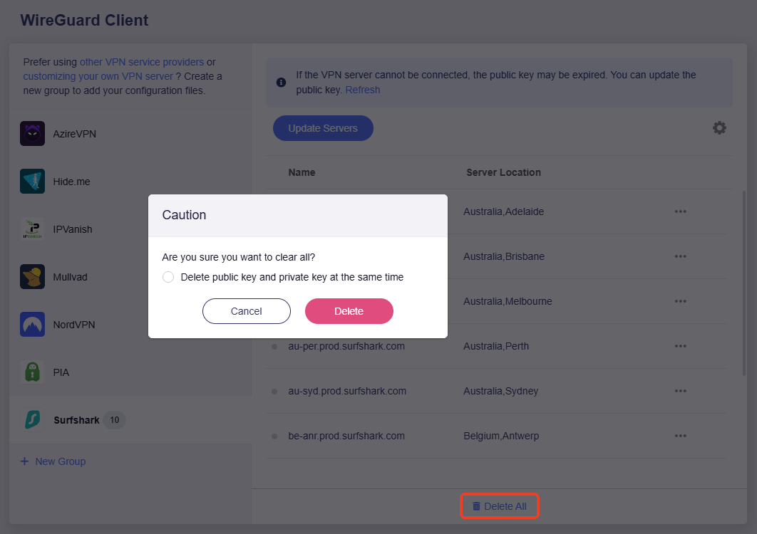Click the Mullvad provider icon

(32, 277)
